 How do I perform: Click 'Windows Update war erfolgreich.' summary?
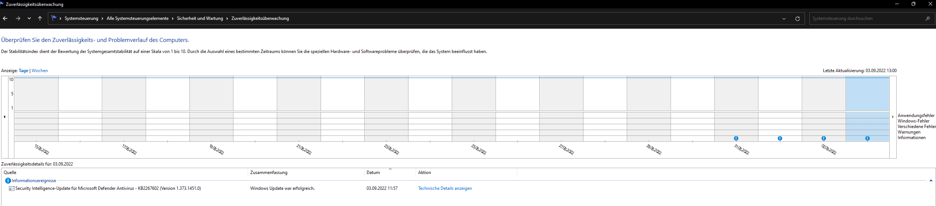click(x=282, y=188)
